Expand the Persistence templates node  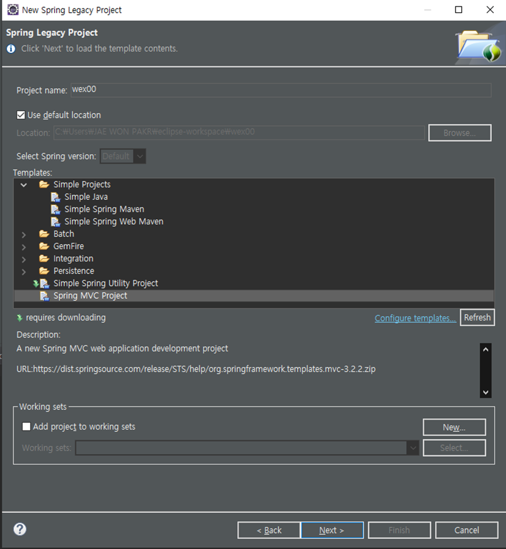coord(24,271)
